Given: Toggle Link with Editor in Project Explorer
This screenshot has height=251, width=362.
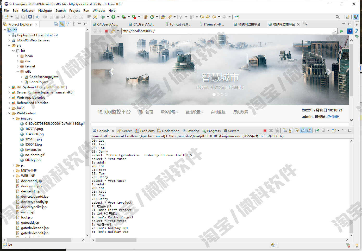Looking at the screenshot, I should pos(62,24).
